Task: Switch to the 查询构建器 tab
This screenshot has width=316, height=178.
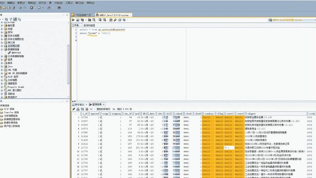Action: 89,25
